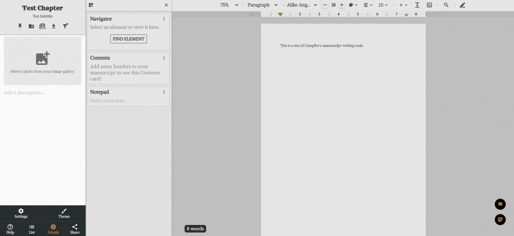Open the Notepad card options menu

click(x=164, y=91)
